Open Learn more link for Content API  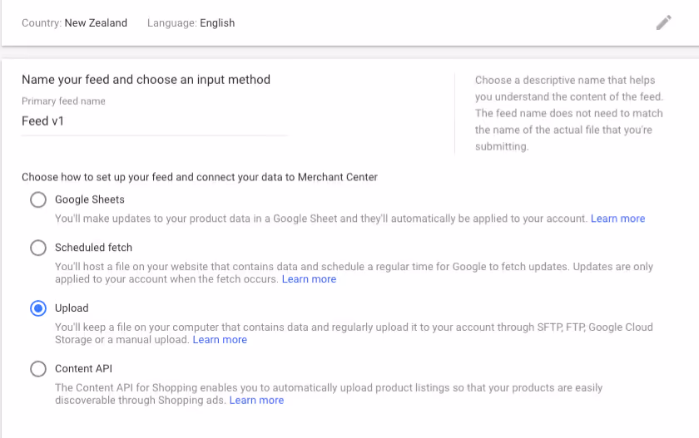(x=256, y=400)
